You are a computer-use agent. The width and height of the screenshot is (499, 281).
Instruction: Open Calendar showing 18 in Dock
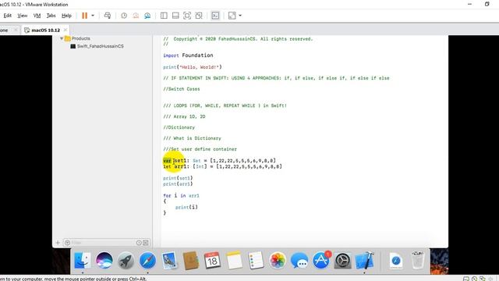click(212, 261)
